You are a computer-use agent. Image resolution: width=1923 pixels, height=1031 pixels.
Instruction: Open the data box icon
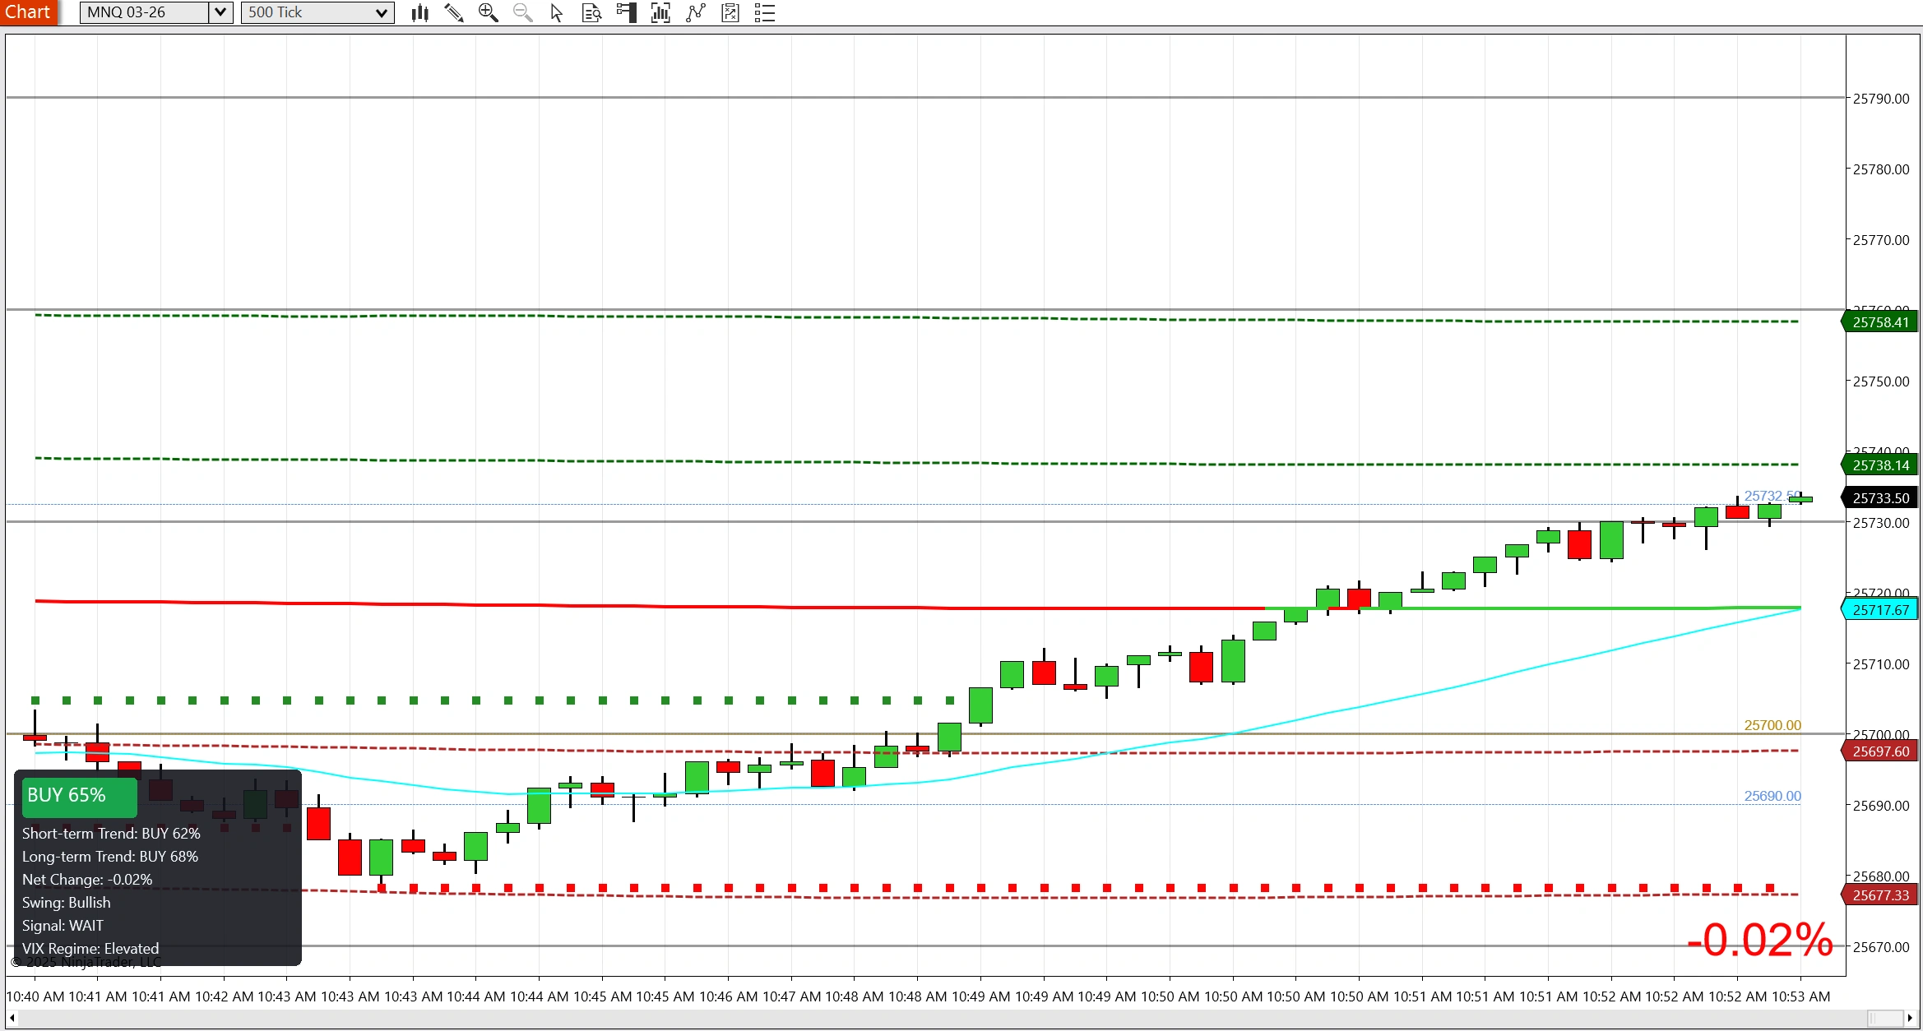[x=591, y=12]
